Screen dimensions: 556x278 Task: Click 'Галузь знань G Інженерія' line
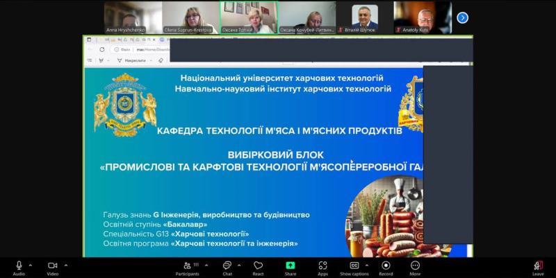(206, 215)
